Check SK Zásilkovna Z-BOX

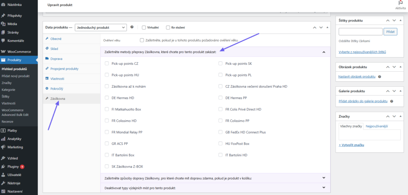[107, 166]
